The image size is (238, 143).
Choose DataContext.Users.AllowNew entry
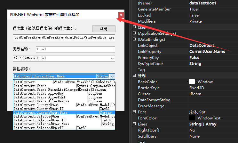click(x=64, y=93)
